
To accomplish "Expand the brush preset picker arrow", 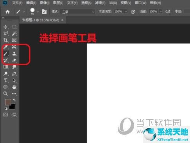I will (38, 12).
